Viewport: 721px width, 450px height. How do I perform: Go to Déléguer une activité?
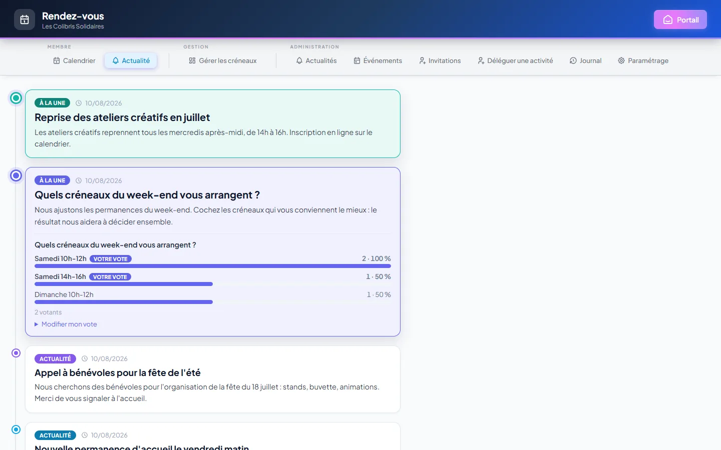coord(515,60)
